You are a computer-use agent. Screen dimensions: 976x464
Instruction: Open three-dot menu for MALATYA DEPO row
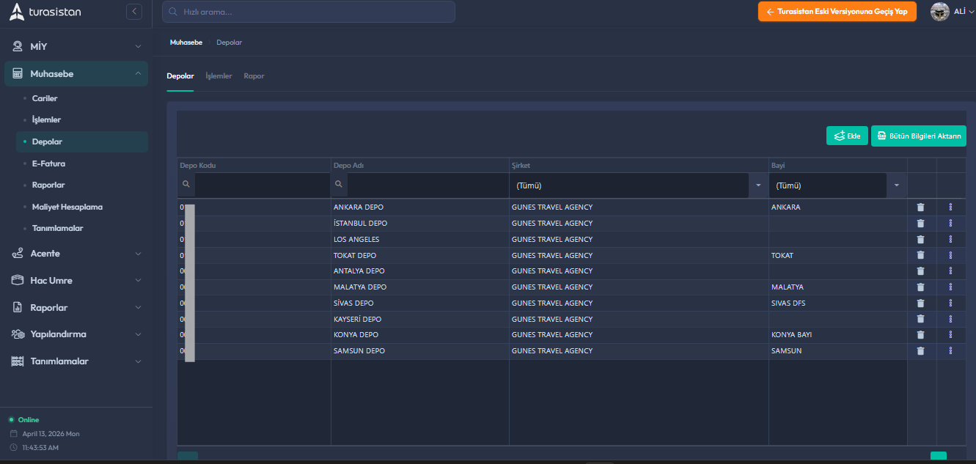pos(950,287)
